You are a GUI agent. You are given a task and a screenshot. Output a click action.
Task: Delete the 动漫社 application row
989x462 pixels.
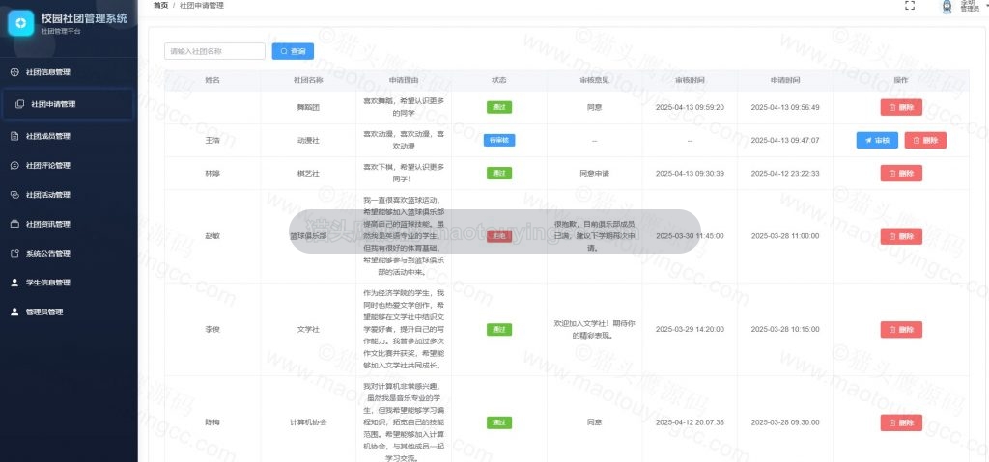coord(925,141)
